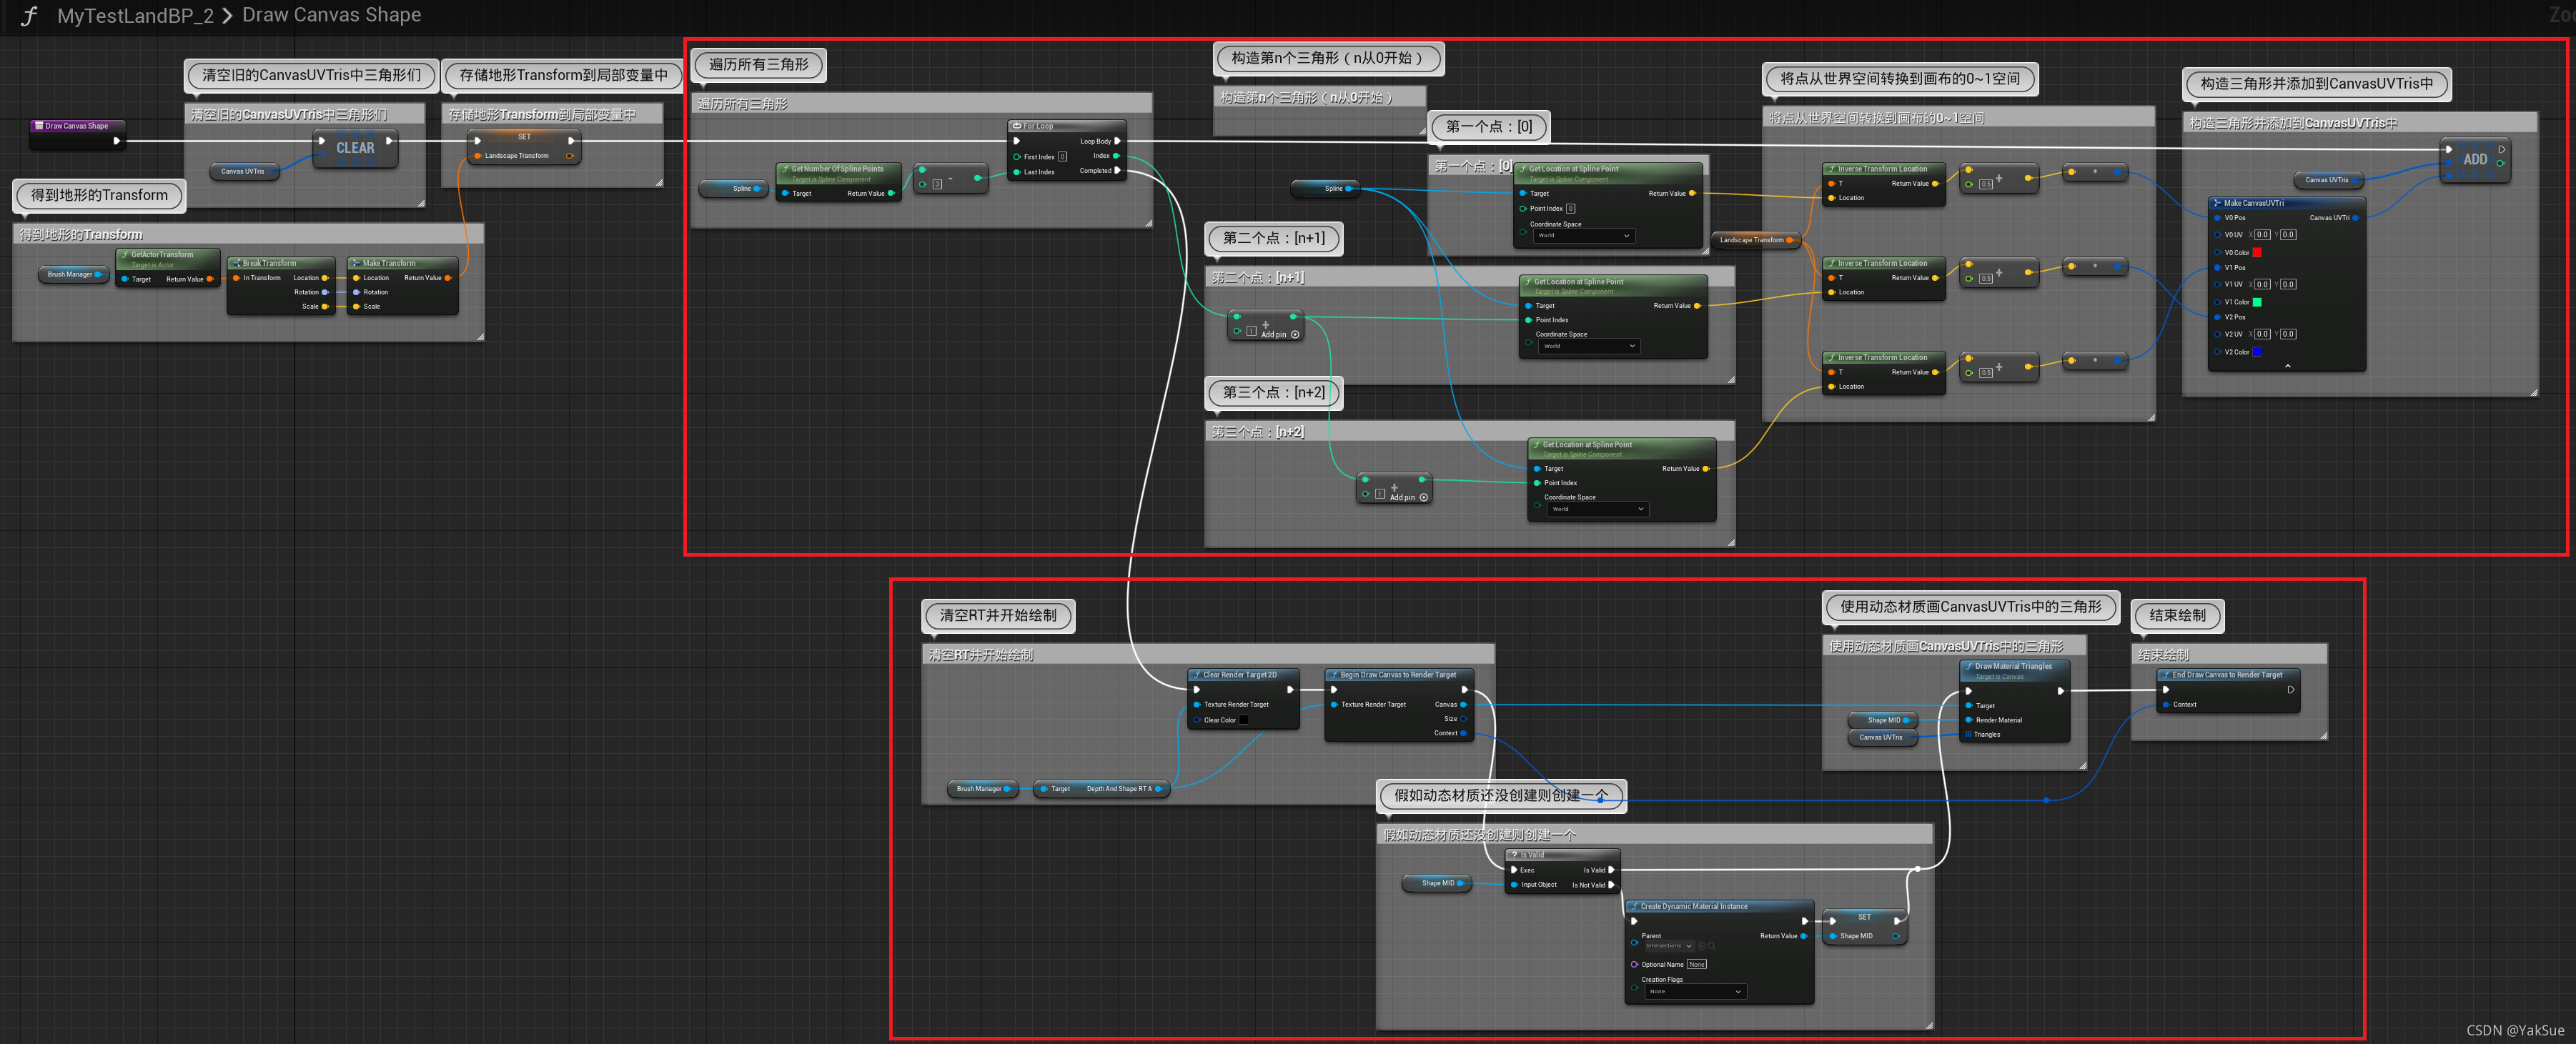The image size is (2576, 1044).
Task: Click the Create Dynamic Material Instance function icon
Action: coord(1634,906)
